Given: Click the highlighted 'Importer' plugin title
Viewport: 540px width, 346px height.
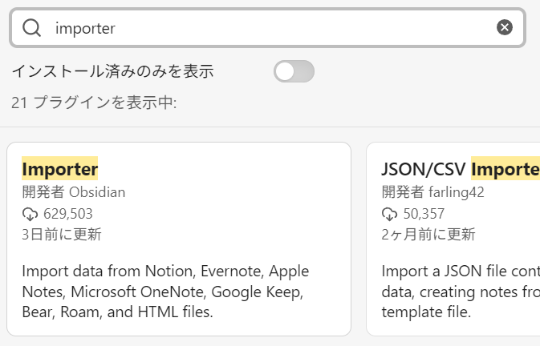Looking at the screenshot, I should (60, 169).
